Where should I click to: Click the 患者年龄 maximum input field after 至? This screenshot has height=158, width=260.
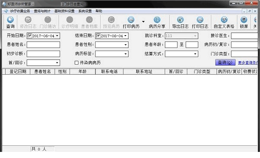(192, 45)
